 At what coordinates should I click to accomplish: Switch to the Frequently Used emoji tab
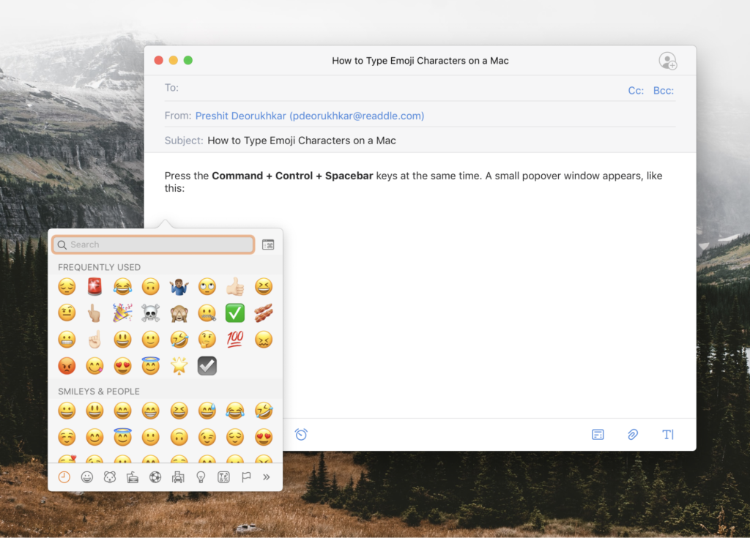(x=64, y=477)
